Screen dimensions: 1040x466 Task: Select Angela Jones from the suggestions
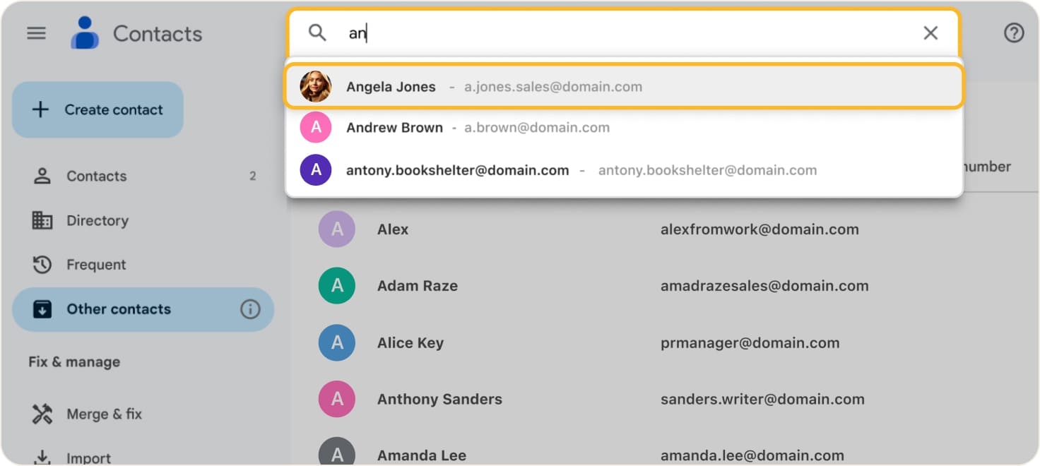495,86
